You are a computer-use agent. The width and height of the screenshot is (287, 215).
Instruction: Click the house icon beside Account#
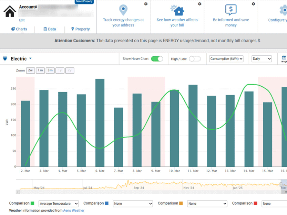[10, 11]
